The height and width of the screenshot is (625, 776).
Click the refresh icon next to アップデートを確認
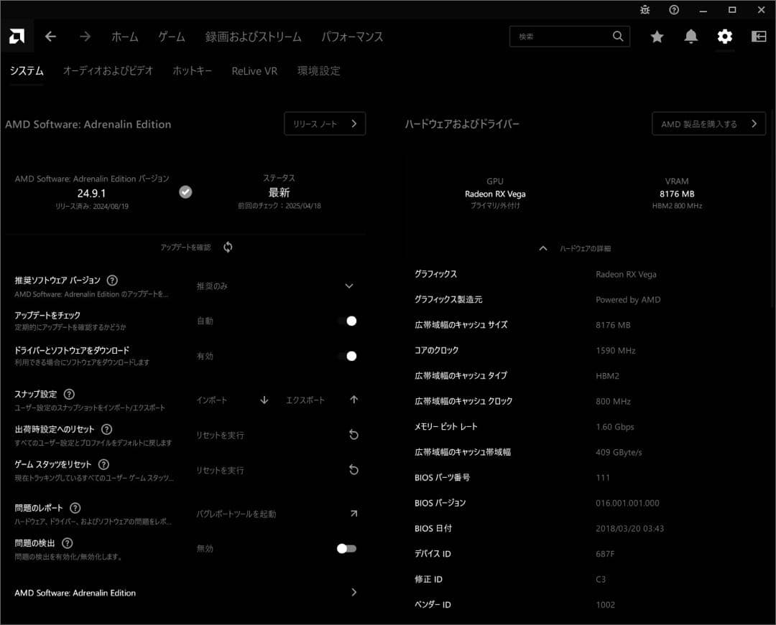point(228,247)
